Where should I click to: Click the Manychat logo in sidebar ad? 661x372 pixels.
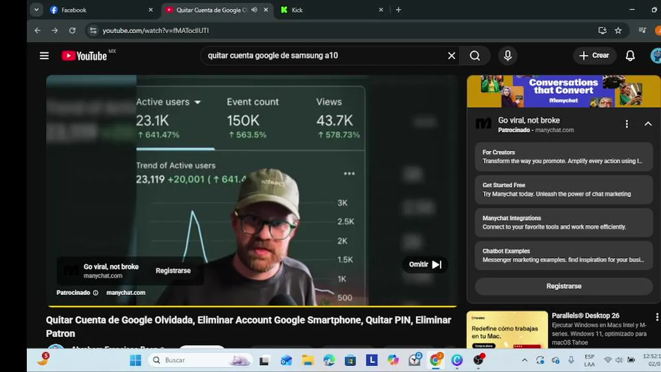coord(483,124)
